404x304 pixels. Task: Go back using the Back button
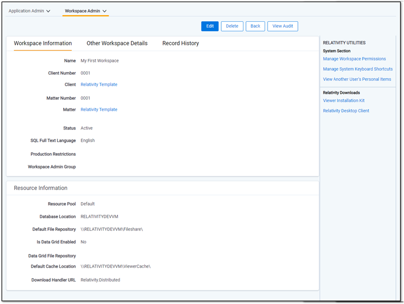(x=255, y=26)
